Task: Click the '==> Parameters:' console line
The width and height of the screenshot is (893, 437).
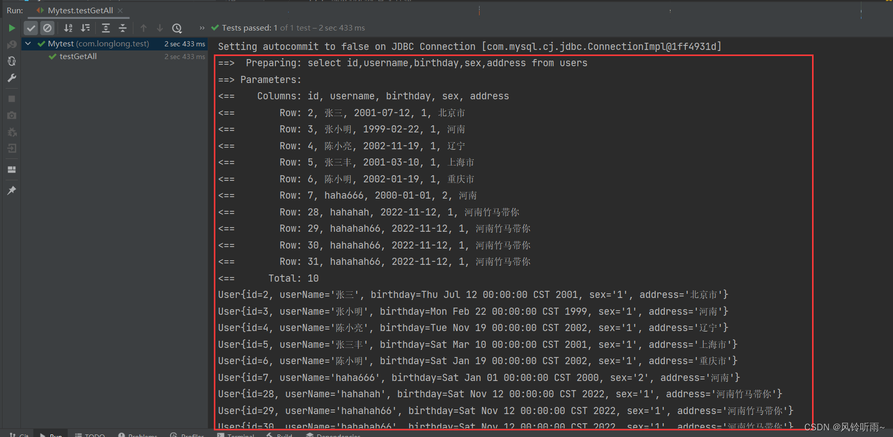Action: coord(260,80)
